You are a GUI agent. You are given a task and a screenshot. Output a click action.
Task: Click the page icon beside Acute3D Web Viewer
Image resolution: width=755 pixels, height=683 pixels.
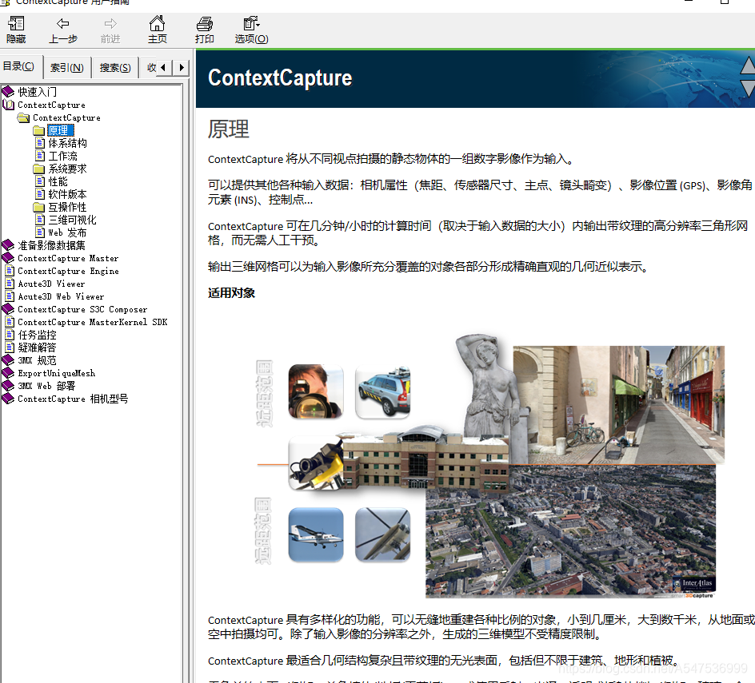click(10, 296)
